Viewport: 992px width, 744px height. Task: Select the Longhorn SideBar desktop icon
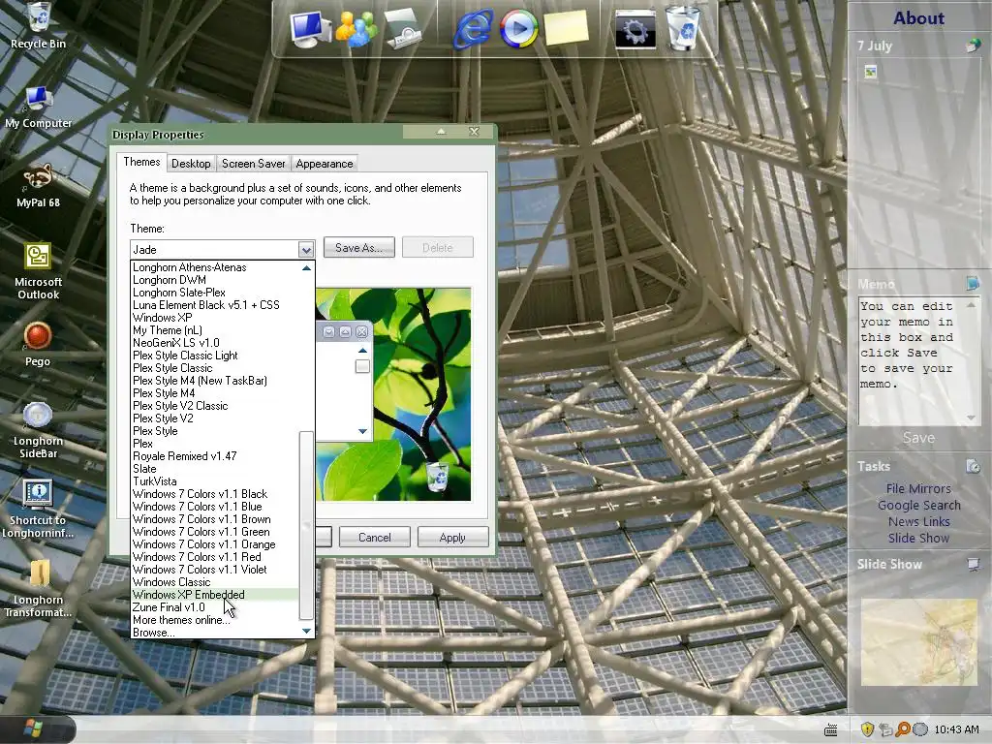tap(38, 430)
